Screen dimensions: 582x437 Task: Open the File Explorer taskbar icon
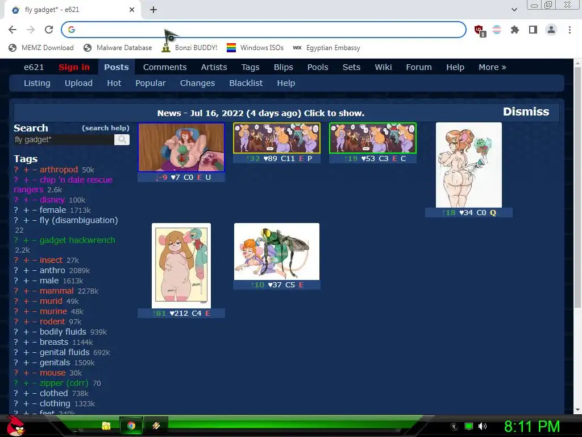pyautogui.click(x=106, y=426)
